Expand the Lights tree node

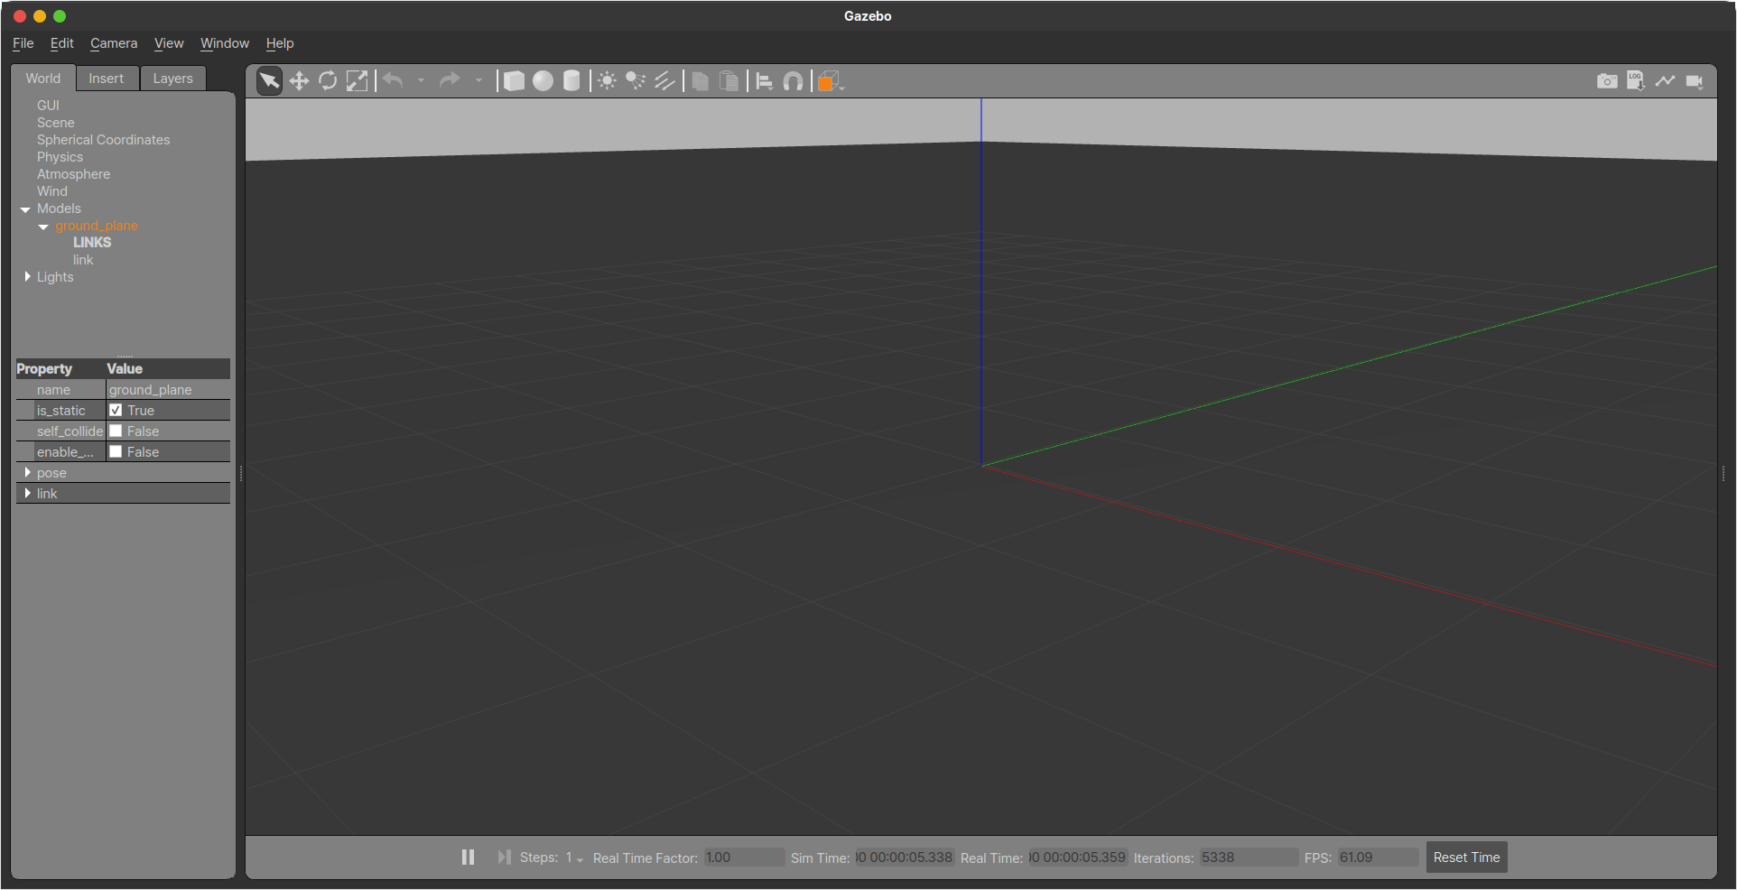[x=27, y=277]
